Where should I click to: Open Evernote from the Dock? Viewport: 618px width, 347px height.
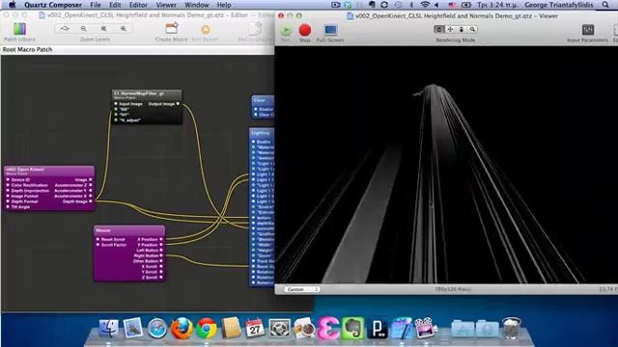pos(352,329)
